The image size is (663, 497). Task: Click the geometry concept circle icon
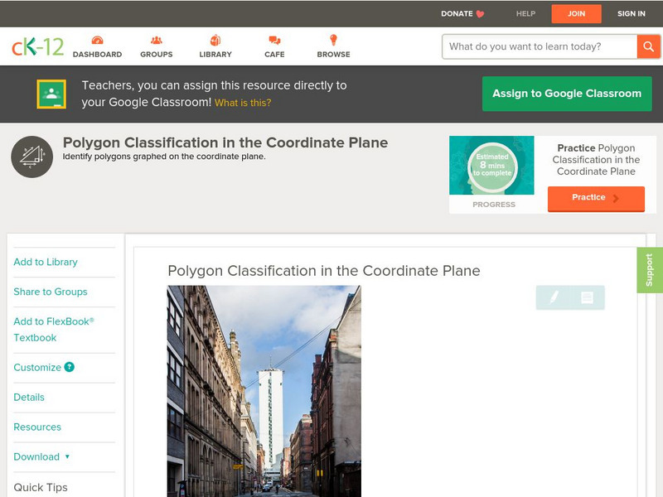pos(31,157)
